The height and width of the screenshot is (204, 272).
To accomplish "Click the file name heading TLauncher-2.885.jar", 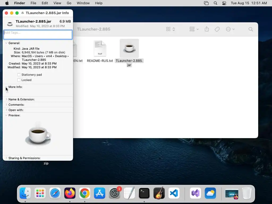I will [x=33, y=21].
